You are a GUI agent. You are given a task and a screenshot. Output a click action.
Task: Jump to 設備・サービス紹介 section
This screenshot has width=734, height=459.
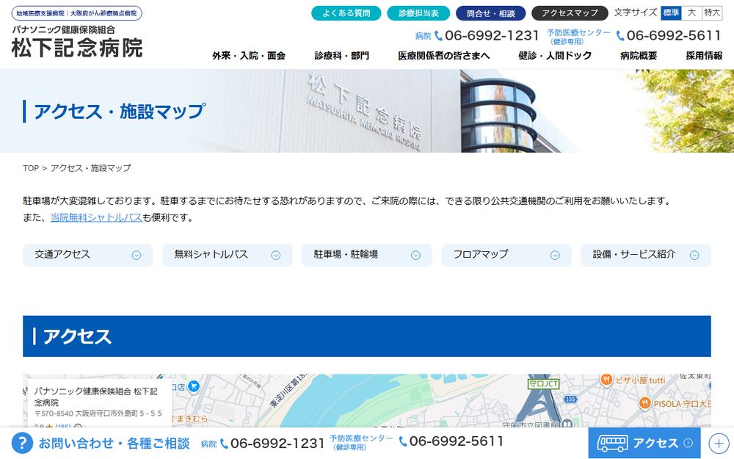(x=645, y=256)
